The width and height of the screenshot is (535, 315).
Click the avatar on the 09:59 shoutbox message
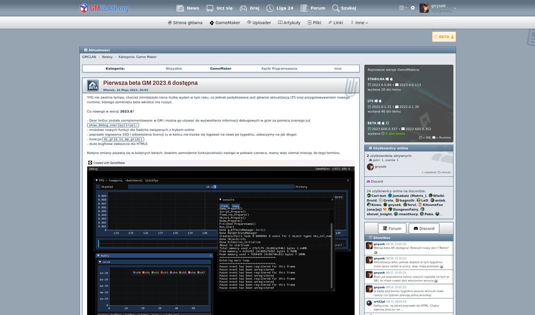[369, 260]
